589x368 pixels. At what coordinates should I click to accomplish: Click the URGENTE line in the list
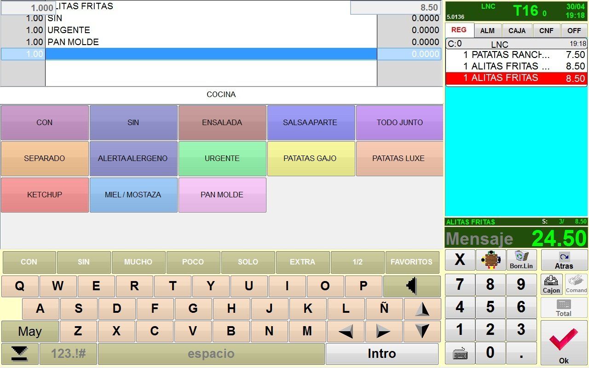point(221,30)
